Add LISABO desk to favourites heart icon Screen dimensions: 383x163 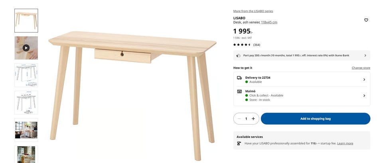click(366, 20)
